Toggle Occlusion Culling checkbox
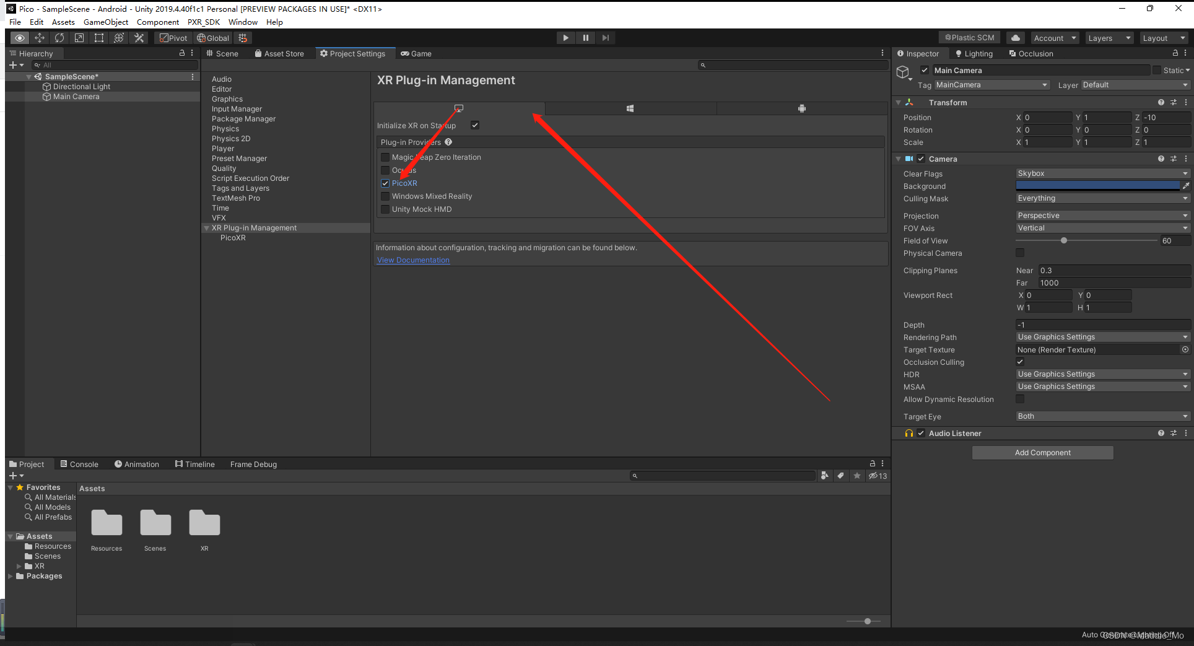Viewport: 1194px width, 646px height. tap(1020, 362)
